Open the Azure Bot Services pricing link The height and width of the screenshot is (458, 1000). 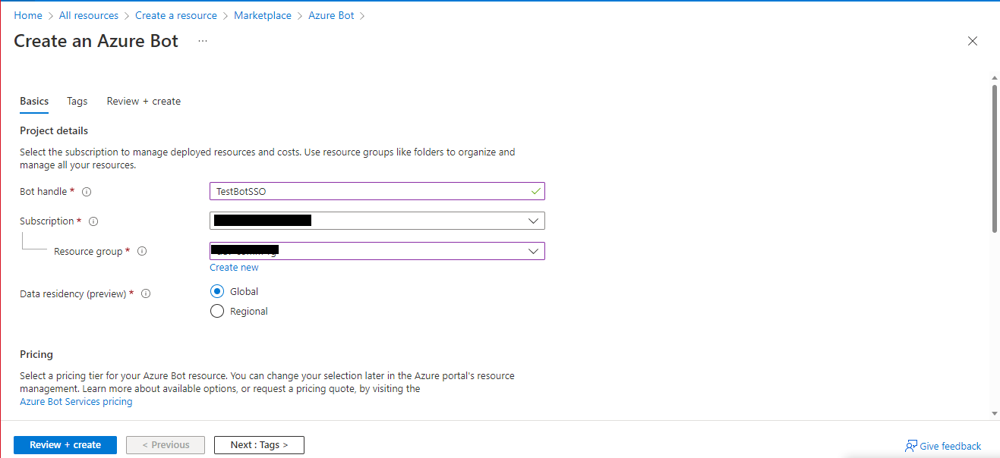coord(76,401)
